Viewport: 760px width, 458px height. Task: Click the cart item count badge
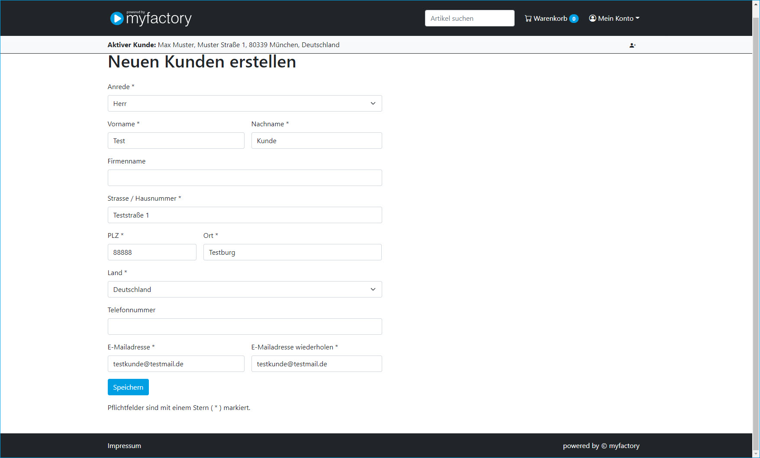(x=574, y=19)
